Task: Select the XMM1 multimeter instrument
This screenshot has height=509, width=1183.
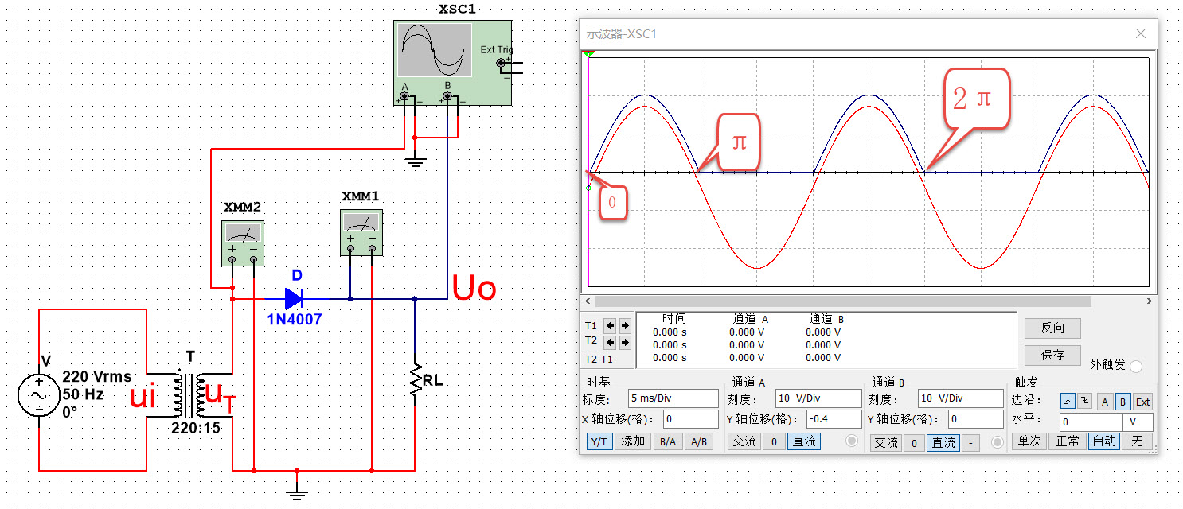Action: (x=361, y=232)
